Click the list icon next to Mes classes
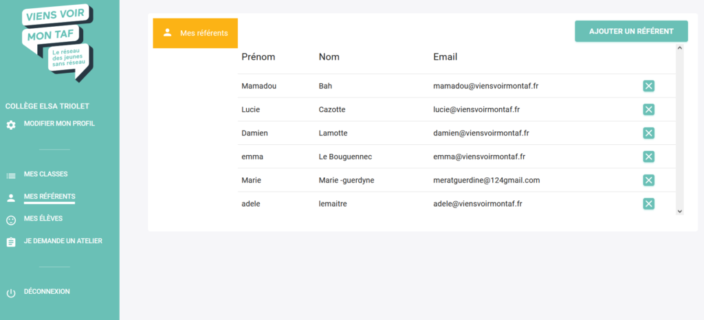The width and height of the screenshot is (704, 320). (x=11, y=176)
